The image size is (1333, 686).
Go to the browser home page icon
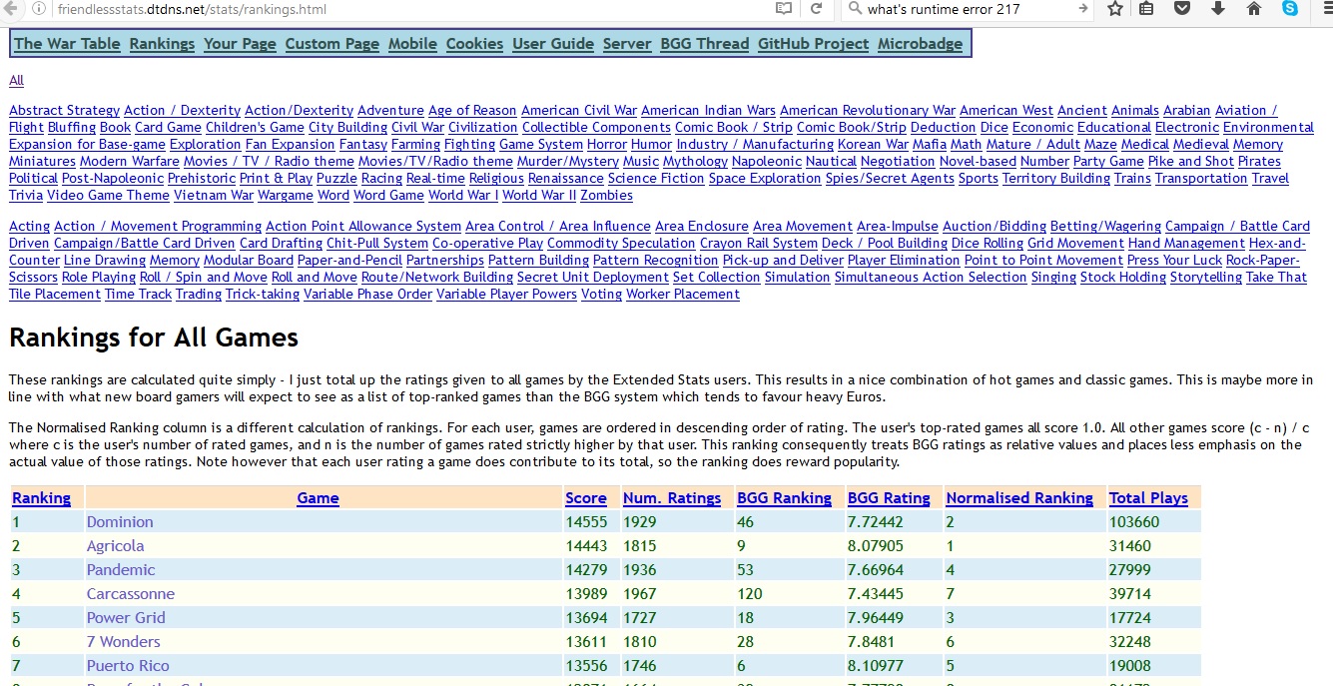(x=1254, y=9)
